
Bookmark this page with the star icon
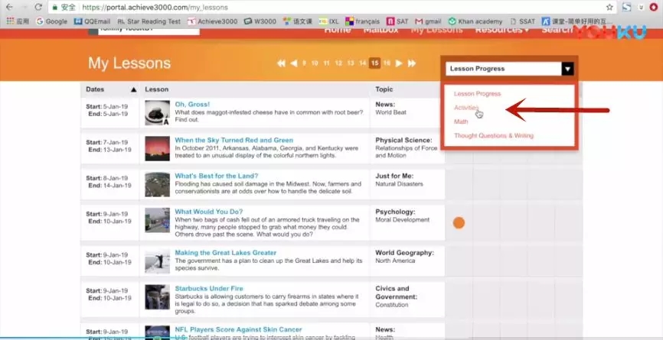point(609,7)
